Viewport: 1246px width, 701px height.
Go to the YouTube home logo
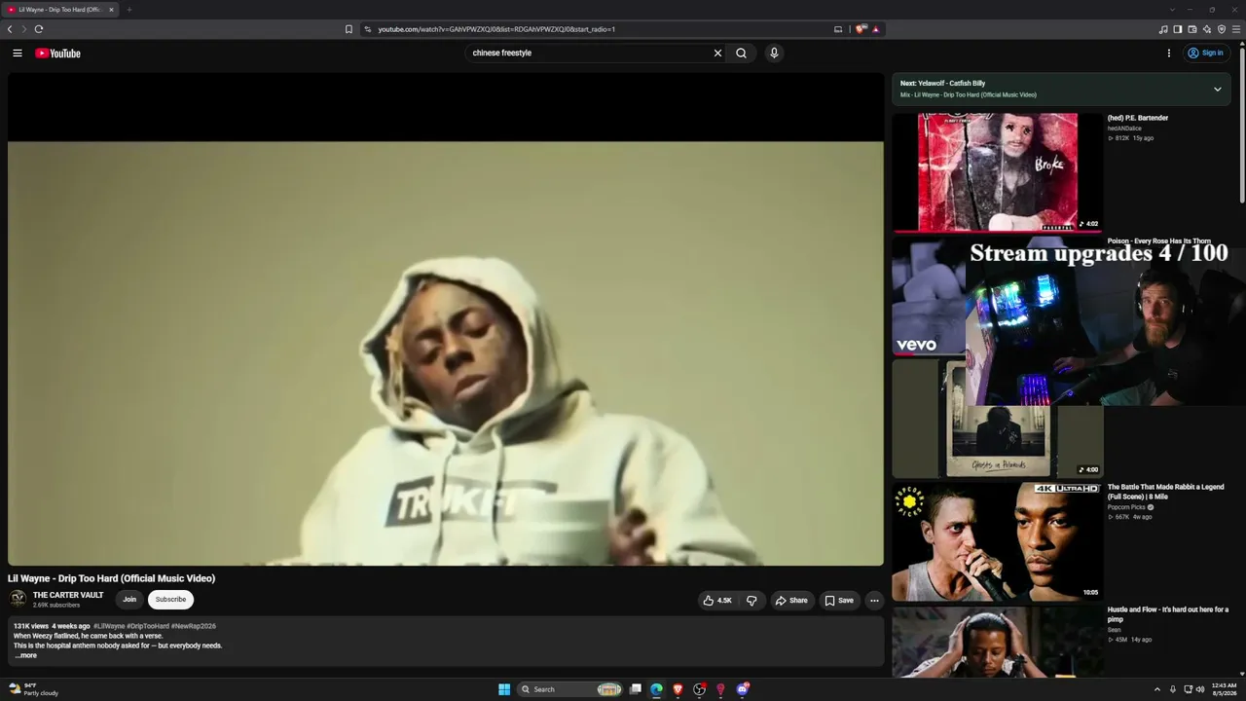click(x=57, y=54)
